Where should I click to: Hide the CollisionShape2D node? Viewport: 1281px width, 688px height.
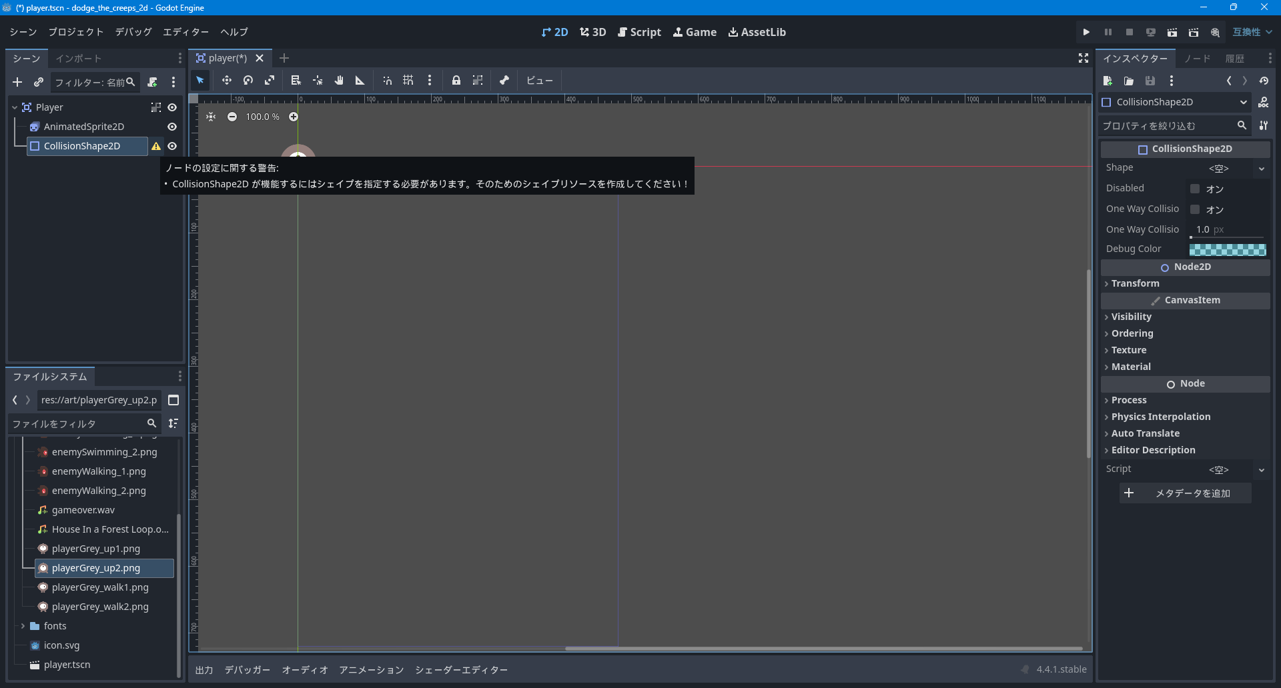pos(172,146)
